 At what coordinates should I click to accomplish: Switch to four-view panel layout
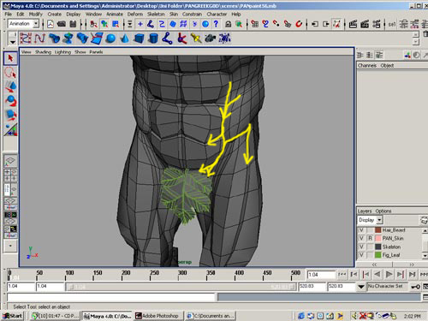tap(10, 175)
